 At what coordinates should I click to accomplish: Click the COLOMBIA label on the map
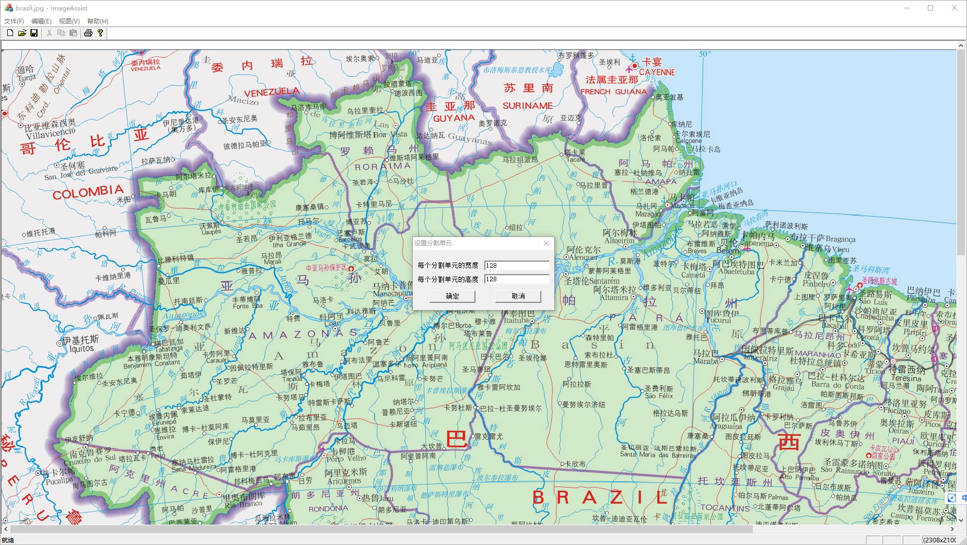pos(88,192)
